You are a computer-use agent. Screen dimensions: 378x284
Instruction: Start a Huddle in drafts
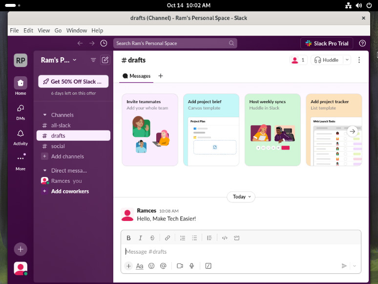[327, 60]
